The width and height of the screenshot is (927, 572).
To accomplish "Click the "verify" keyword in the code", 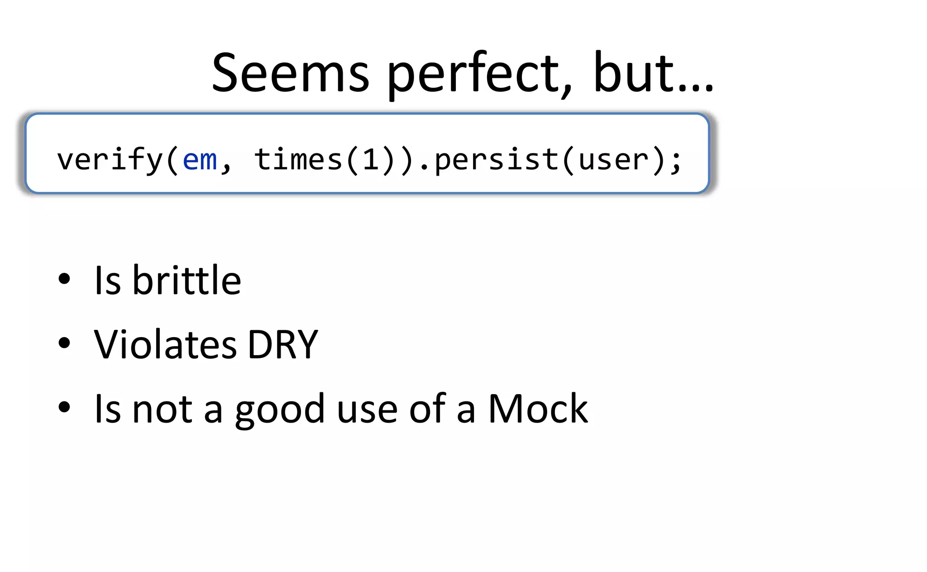I will [110, 159].
